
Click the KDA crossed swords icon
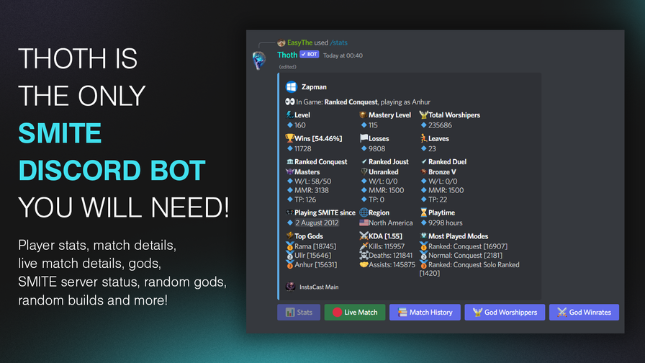pyautogui.click(x=364, y=236)
